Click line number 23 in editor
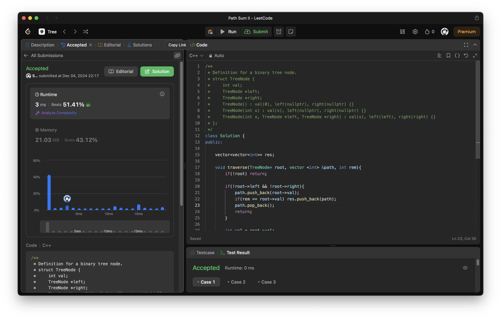 tap(197, 206)
